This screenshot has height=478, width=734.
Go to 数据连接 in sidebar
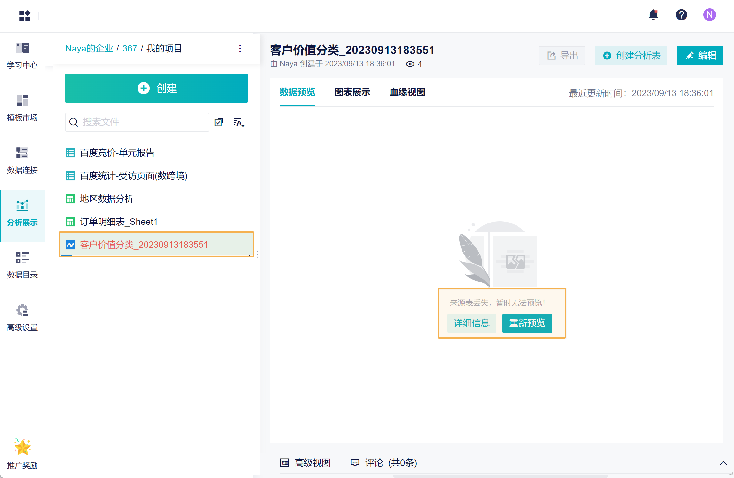[x=22, y=161]
